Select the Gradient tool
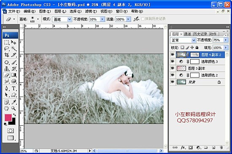232x154 pixels. coord(13,75)
